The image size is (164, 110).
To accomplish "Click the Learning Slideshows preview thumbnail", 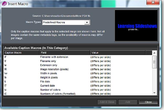I will tap(136, 25).
